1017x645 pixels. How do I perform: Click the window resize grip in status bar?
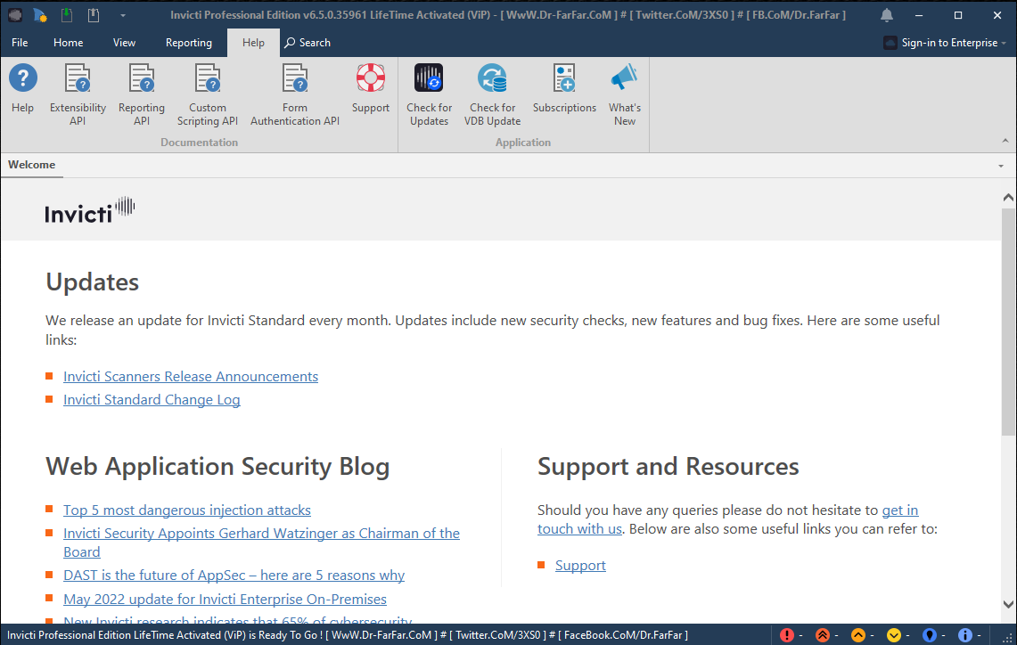(1008, 637)
